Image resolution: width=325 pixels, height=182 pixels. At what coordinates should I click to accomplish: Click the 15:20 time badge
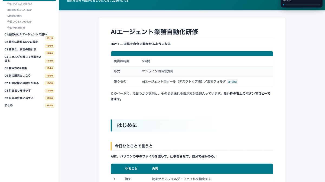tap(50, 68)
